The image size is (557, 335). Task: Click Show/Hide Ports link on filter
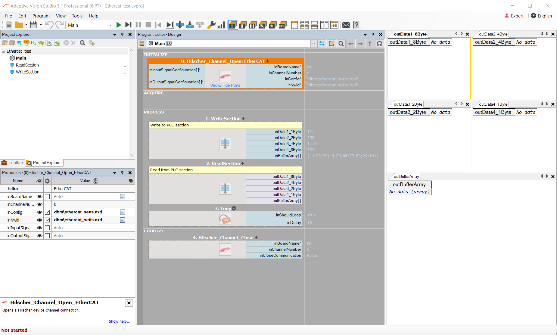(x=225, y=85)
